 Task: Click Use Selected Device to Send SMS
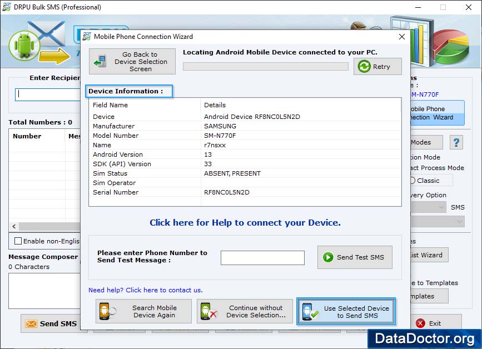[x=346, y=311]
